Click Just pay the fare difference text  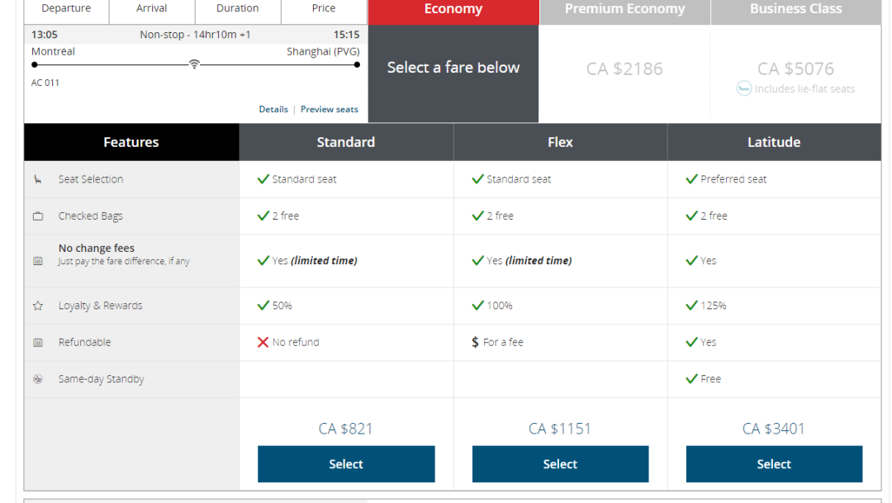123,261
